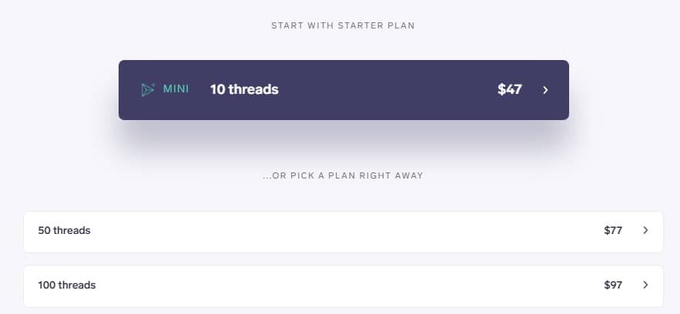Screen dimensions: 680x314
Task: Click the "10 threads" title text
Action: tap(244, 89)
